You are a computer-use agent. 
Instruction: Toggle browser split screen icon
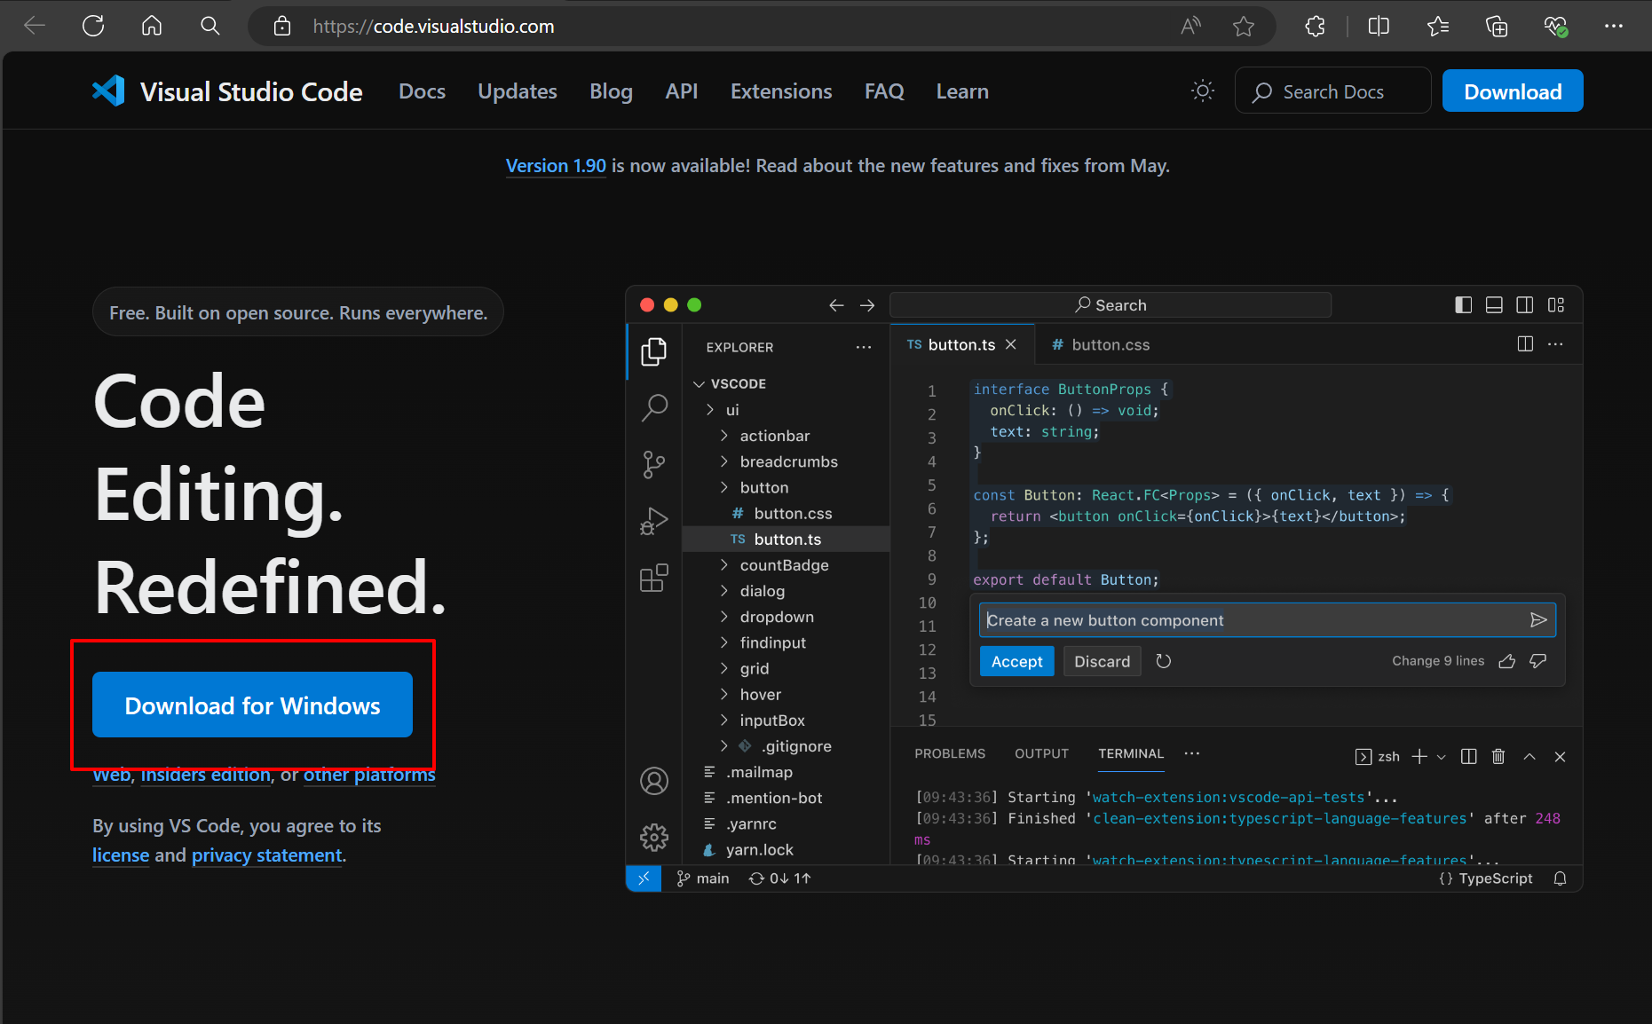point(1379,27)
